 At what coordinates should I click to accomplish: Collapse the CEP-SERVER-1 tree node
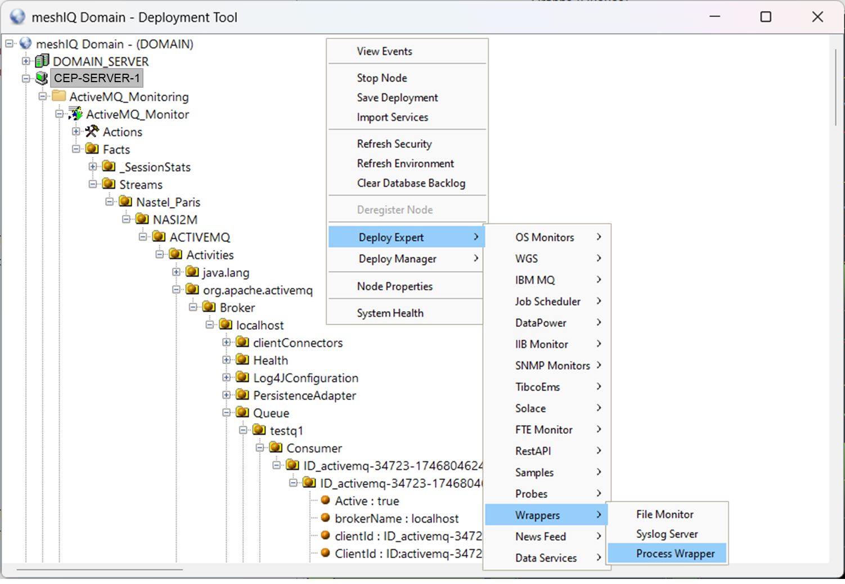pos(26,78)
